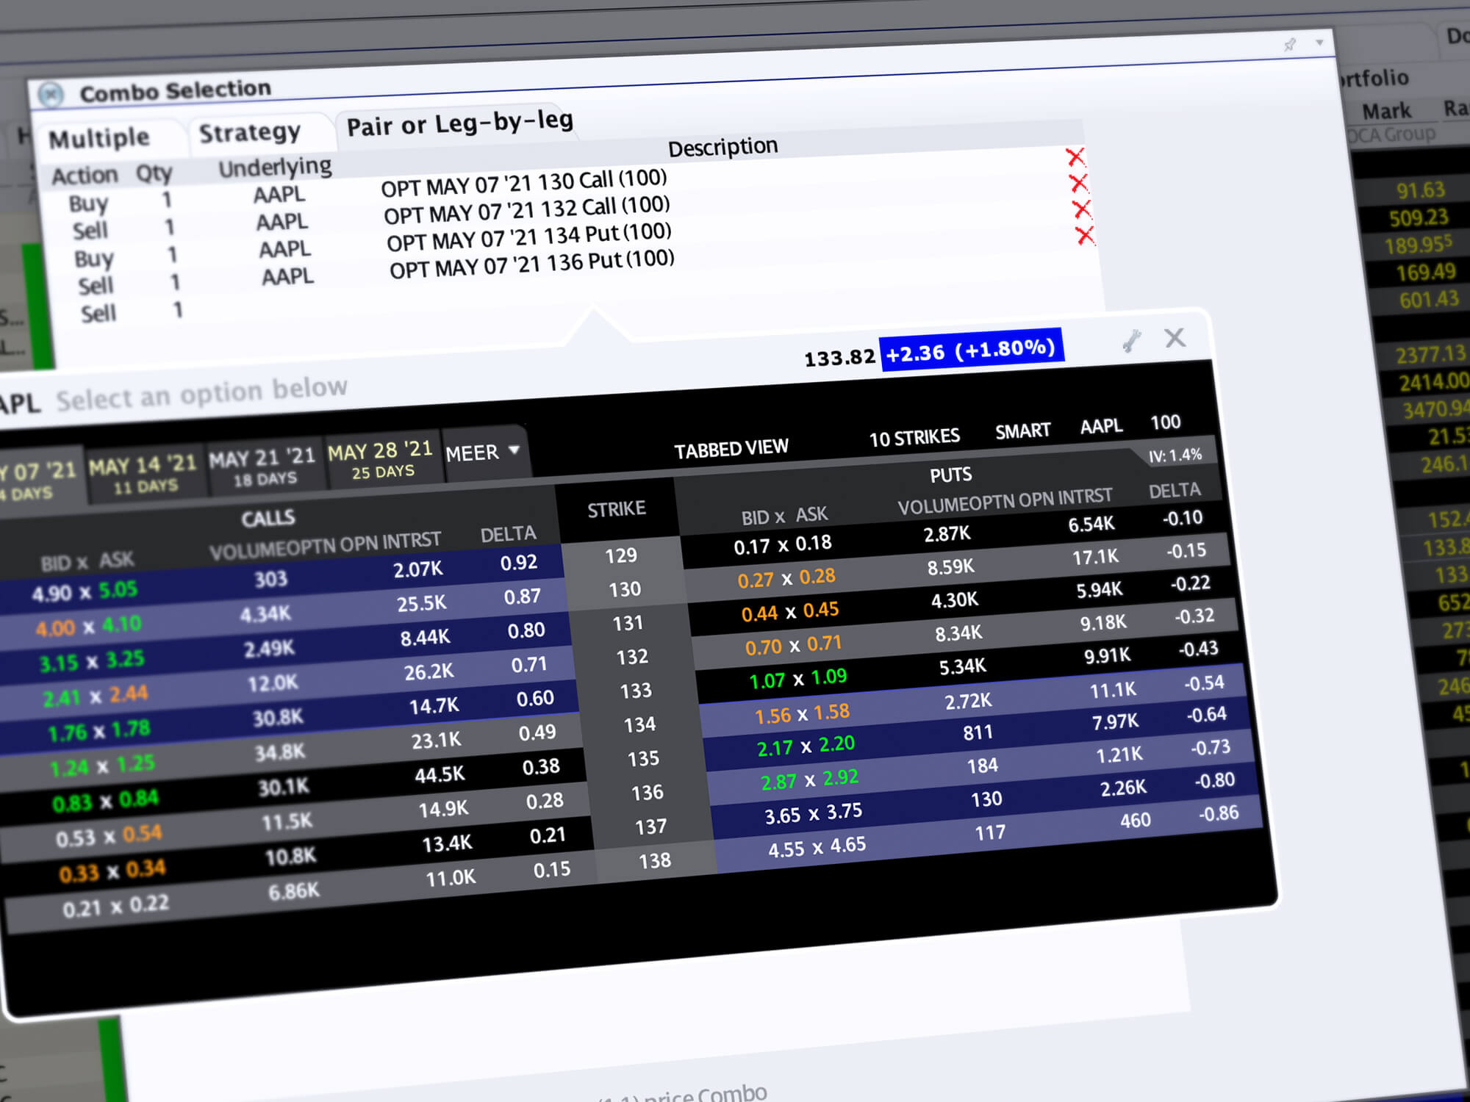
Task: Click the OPT MAY 07 '21 136 Put description
Action: [532, 264]
